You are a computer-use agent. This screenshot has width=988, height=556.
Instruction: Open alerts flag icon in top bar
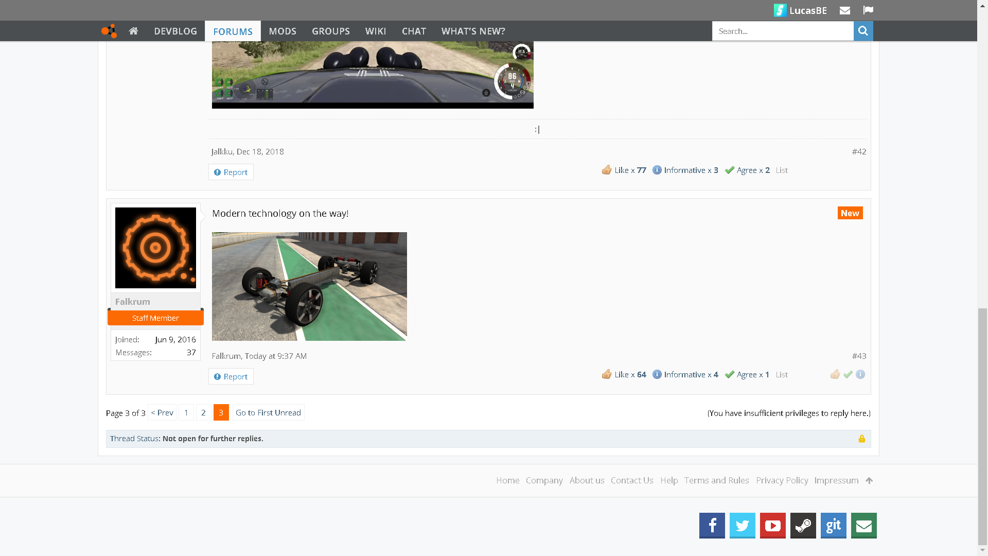coord(868,10)
